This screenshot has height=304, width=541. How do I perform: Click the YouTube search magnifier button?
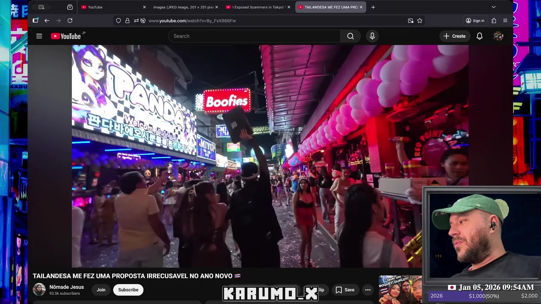click(x=350, y=36)
